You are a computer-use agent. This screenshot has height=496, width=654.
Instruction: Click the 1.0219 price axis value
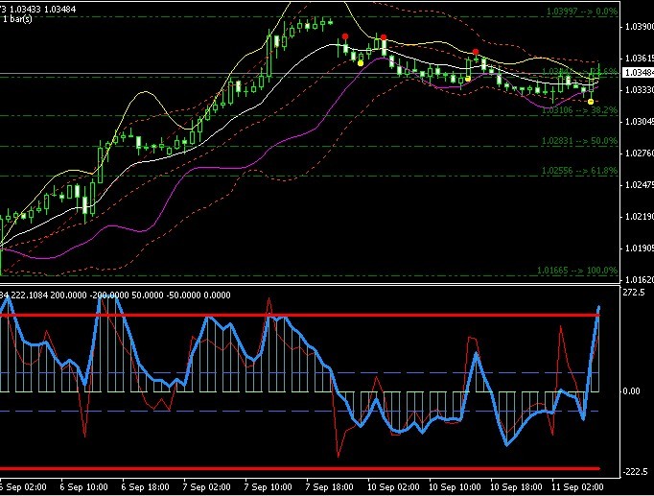(639, 217)
